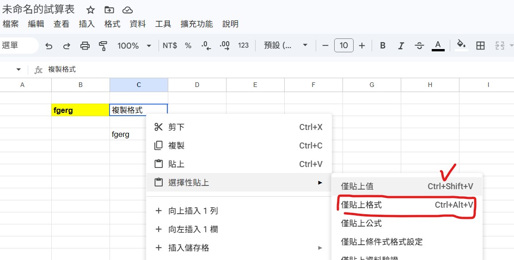Click the formula bar text 複製格式

click(x=62, y=69)
